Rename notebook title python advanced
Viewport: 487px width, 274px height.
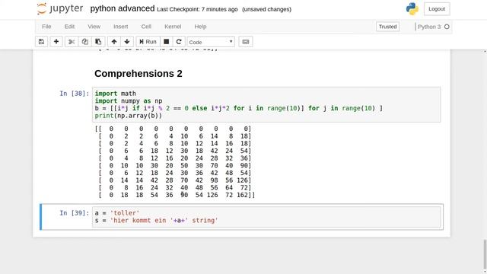(123, 8)
